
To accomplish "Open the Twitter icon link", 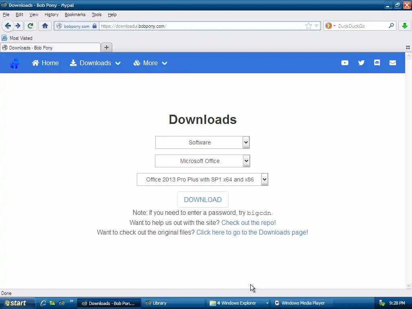I will tap(361, 63).
